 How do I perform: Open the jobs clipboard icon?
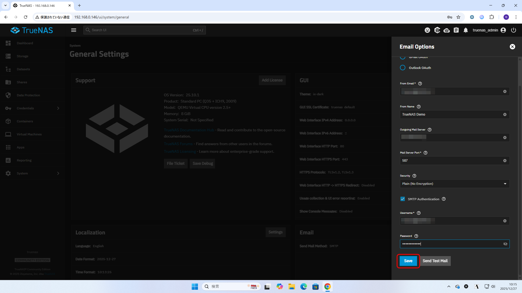456,30
